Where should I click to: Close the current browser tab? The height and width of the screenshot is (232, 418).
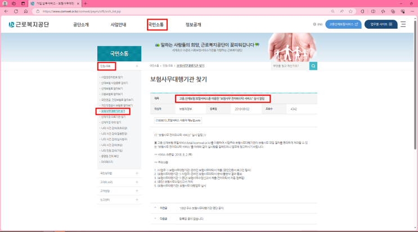point(78,4)
